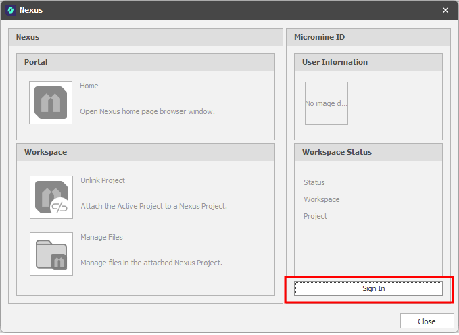Close the Nexus dialog with the X
Image resolution: width=459 pixels, height=335 pixels.
coord(445,10)
